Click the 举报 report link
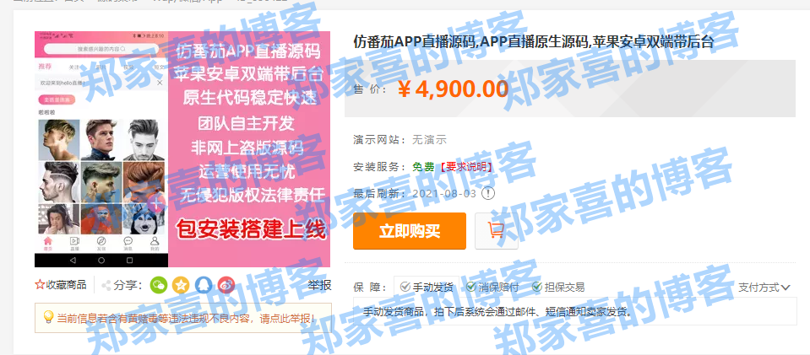The image size is (810, 355). click(x=320, y=285)
